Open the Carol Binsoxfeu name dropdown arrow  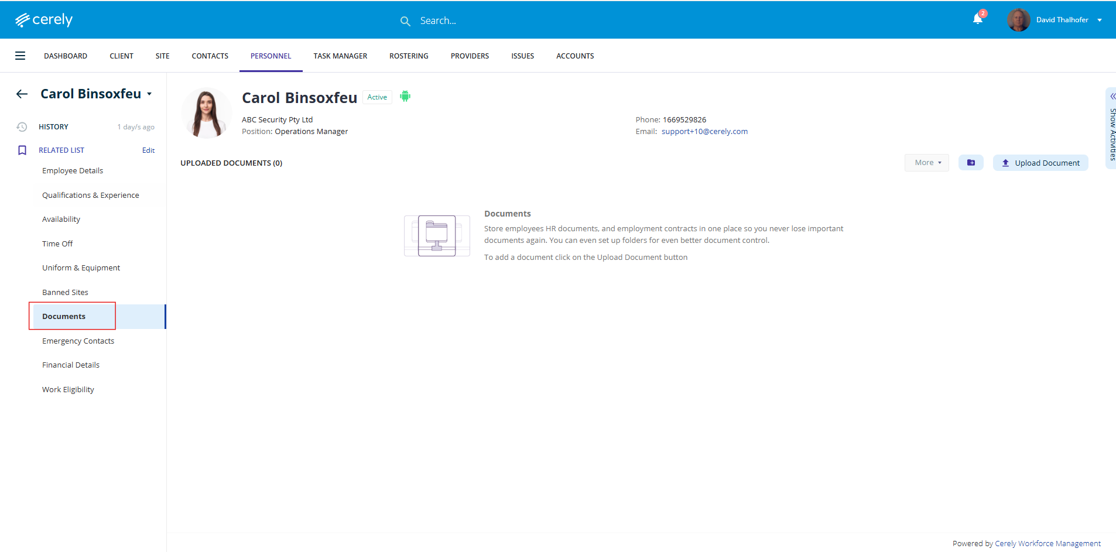click(150, 94)
